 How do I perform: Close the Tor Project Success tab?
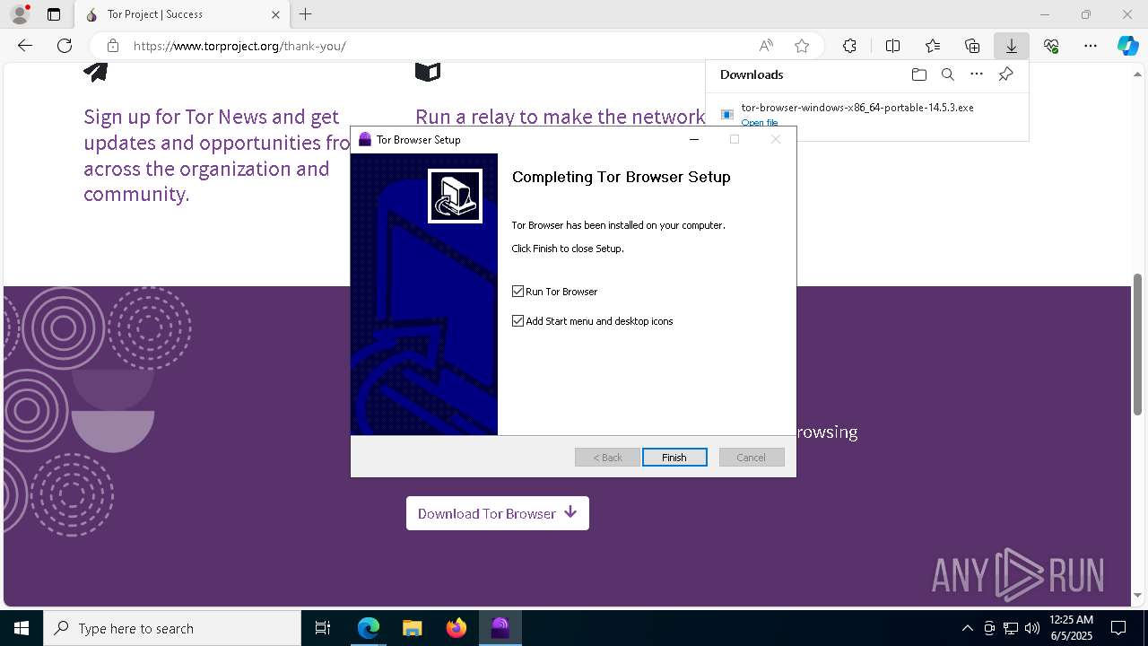tap(276, 14)
